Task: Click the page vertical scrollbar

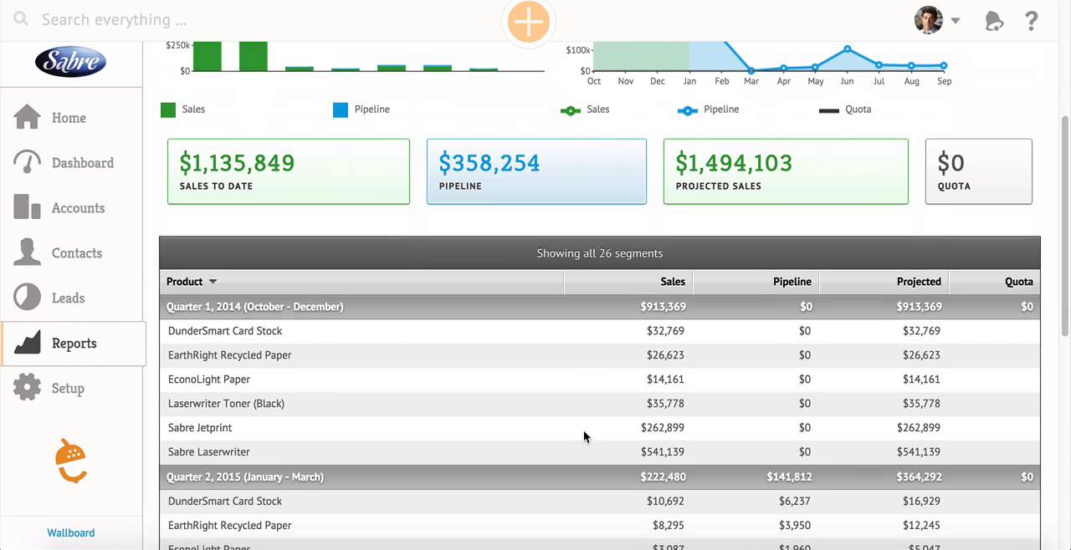Action: point(1064,226)
